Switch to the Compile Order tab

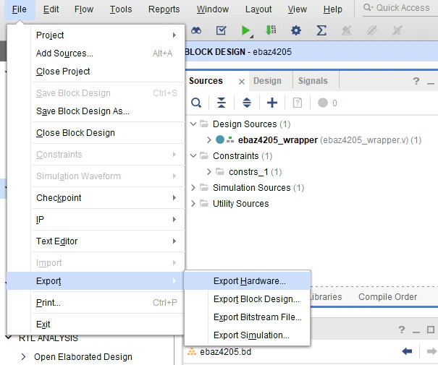pos(388,297)
